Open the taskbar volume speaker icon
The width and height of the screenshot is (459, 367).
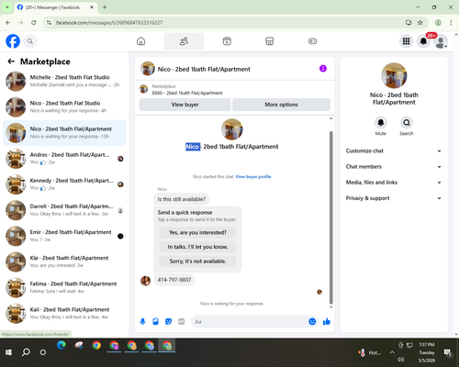pos(401,360)
